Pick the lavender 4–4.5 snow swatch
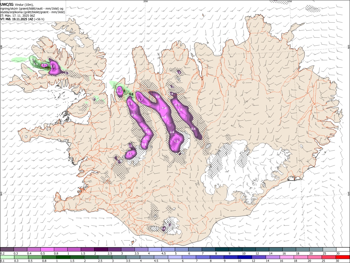 pos(154,250)
